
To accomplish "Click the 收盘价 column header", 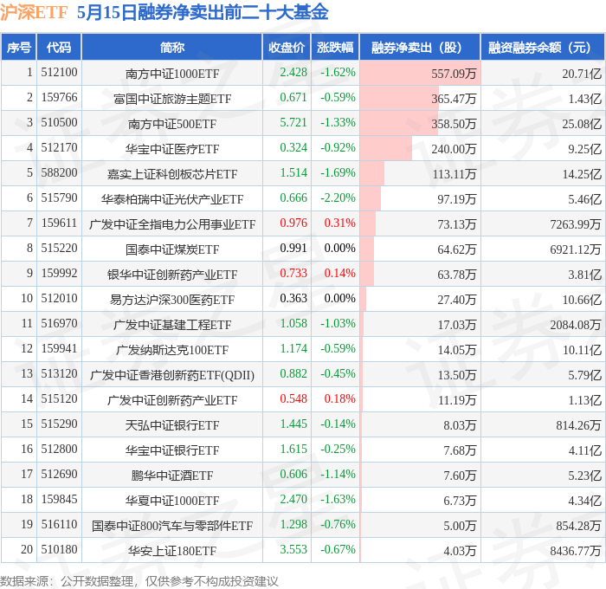I will pos(287,48).
